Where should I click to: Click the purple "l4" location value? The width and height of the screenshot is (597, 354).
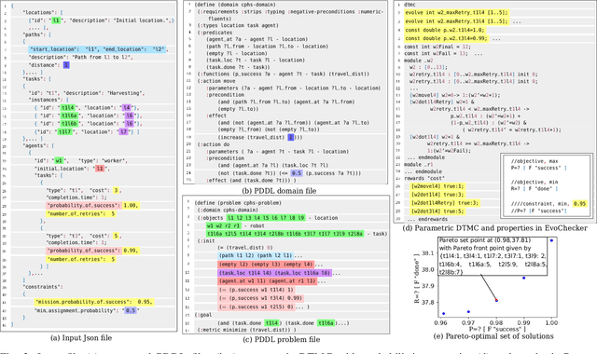(127, 108)
